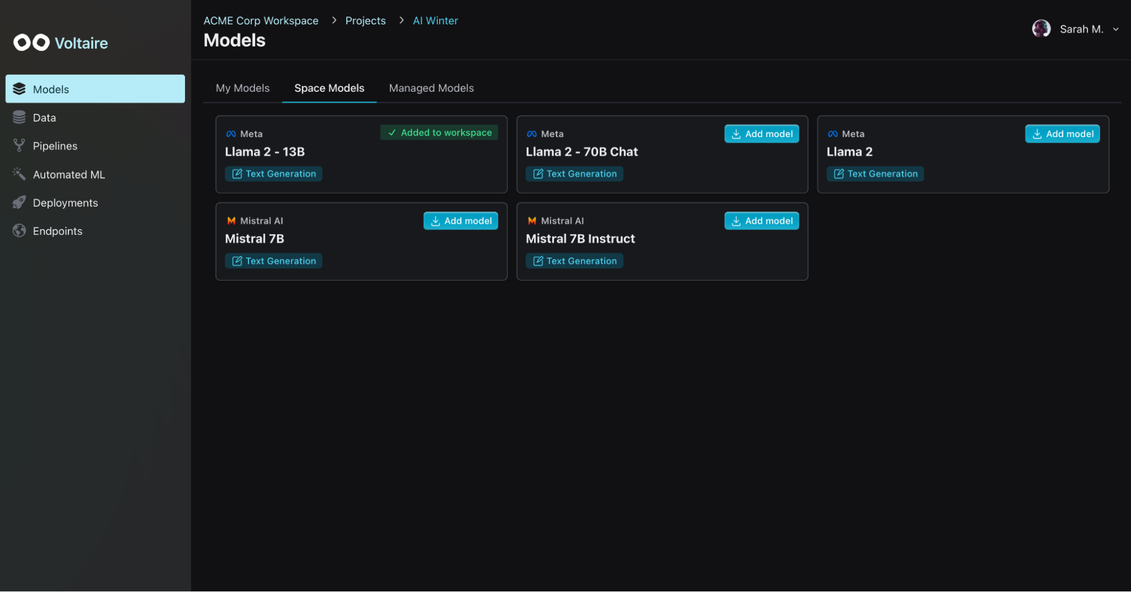Click Text Generation tag on Llama 2 - 70B Chat

click(574, 174)
